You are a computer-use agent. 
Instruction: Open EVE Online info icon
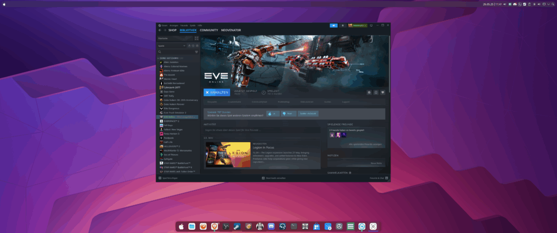click(x=376, y=92)
